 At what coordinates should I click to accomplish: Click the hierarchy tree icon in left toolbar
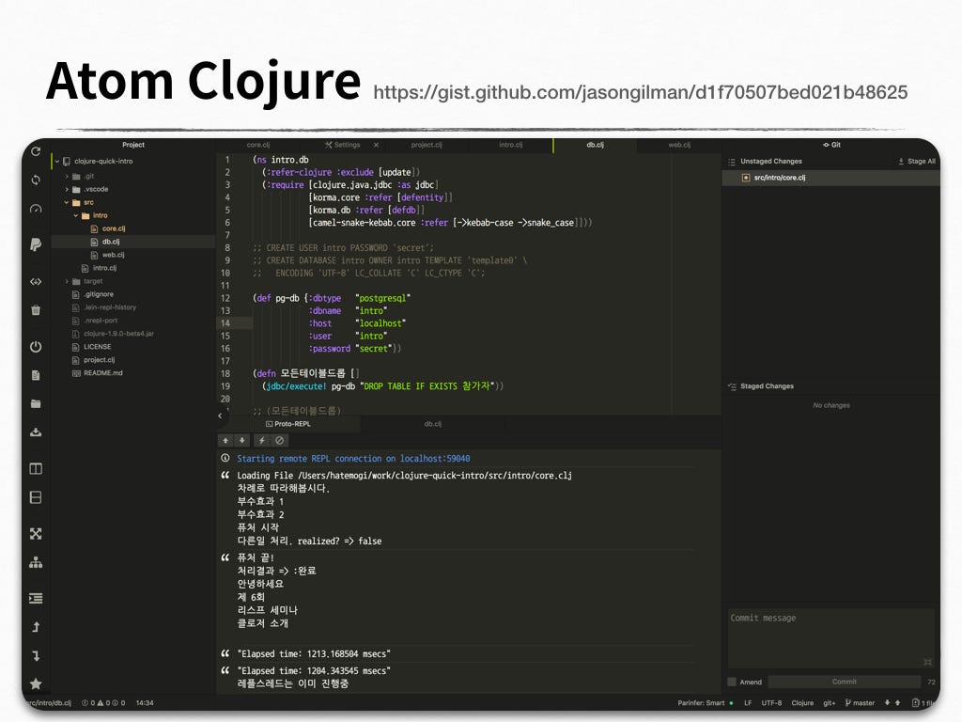coord(36,562)
